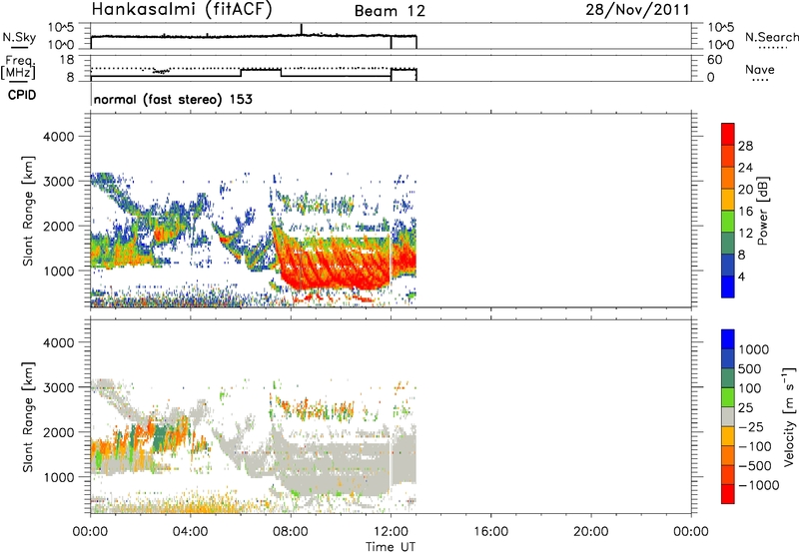Click the yellow-green 12–16 dB power colorbar segment
The image size is (799, 553).
tap(728, 222)
